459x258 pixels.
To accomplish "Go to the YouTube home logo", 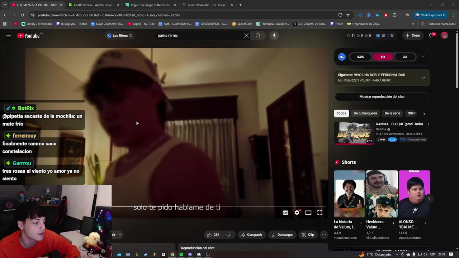I will tap(28, 35).
